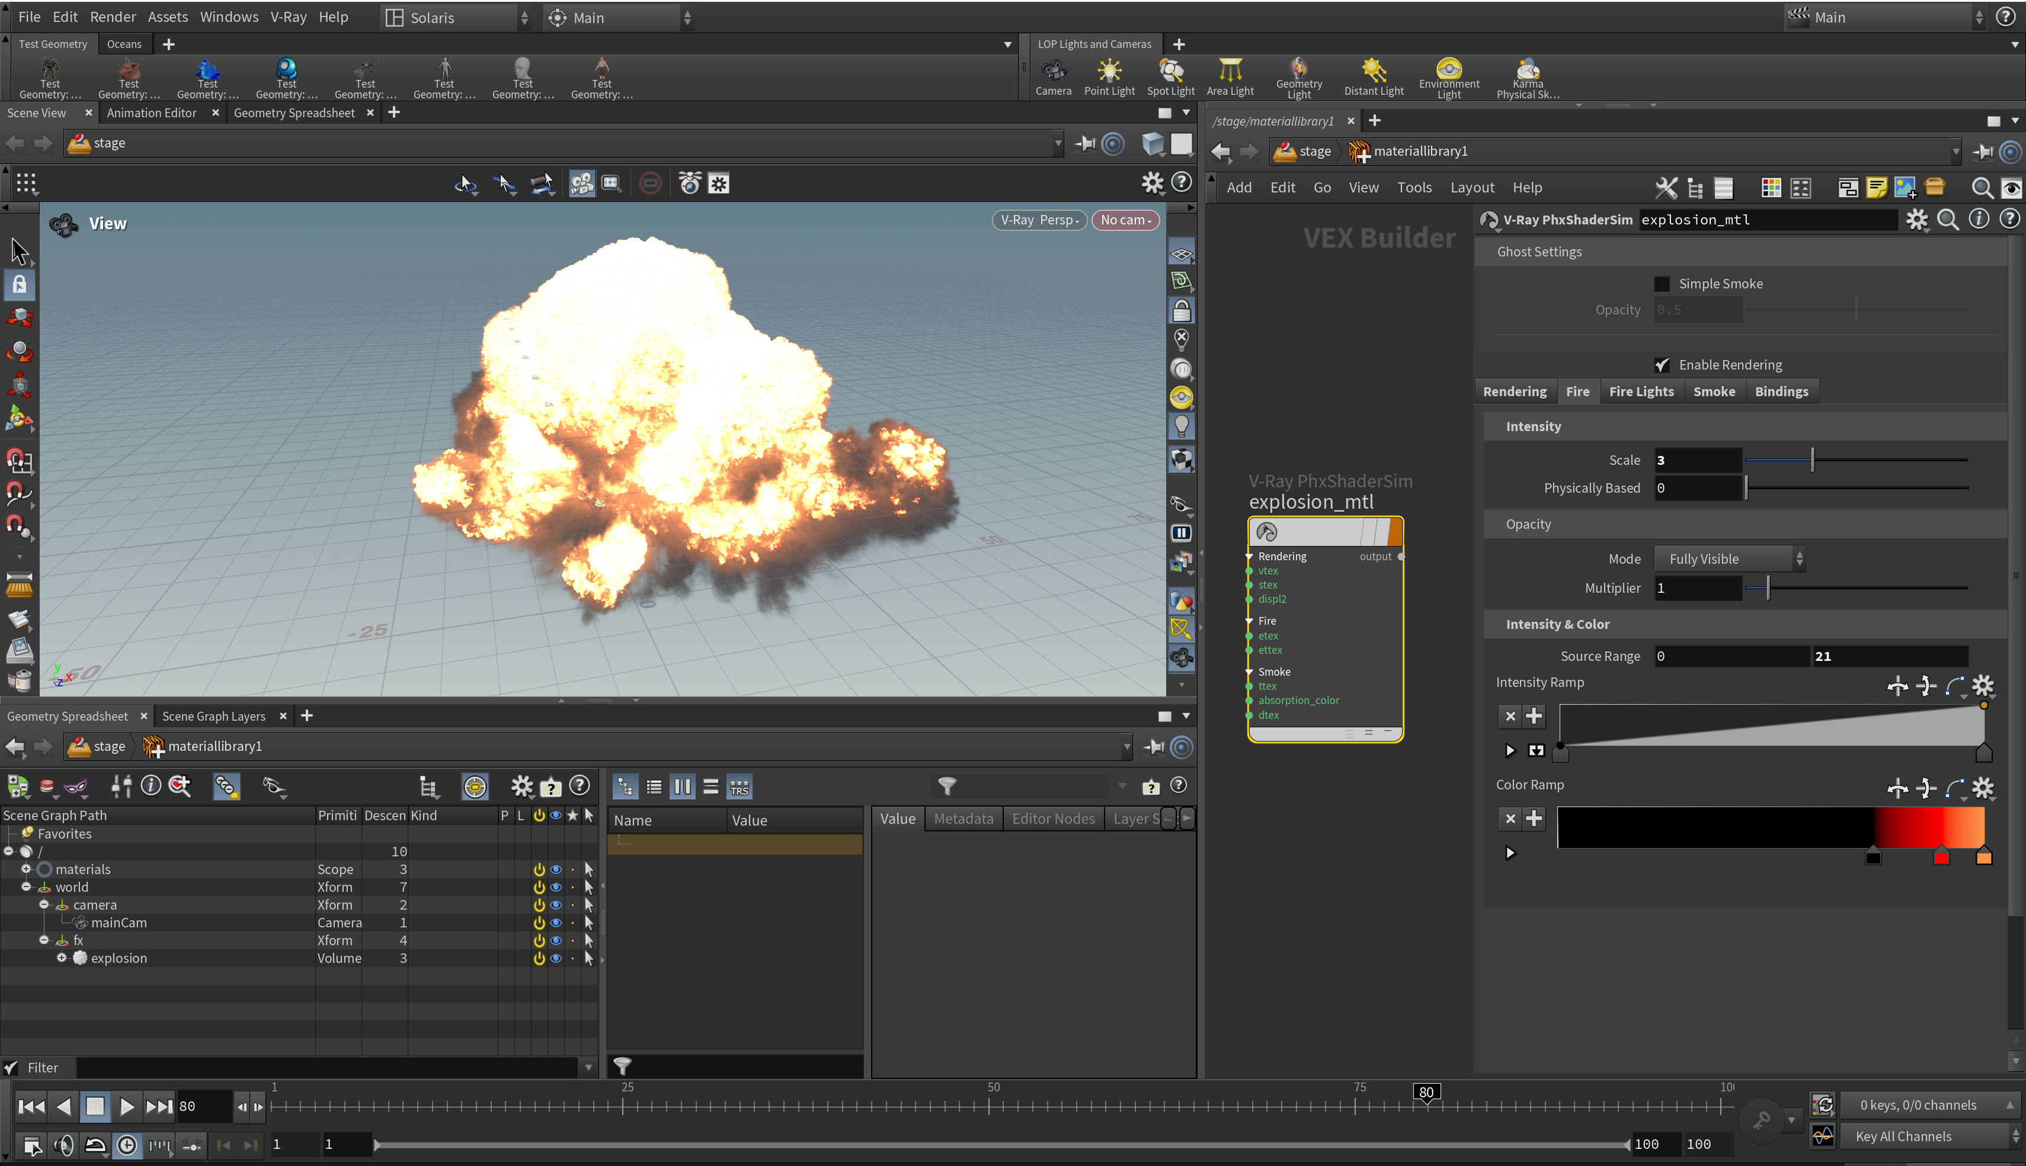Play animation forward
The height and width of the screenshot is (1166, 2026).
pyautogui.click(x=127, y=1106)
